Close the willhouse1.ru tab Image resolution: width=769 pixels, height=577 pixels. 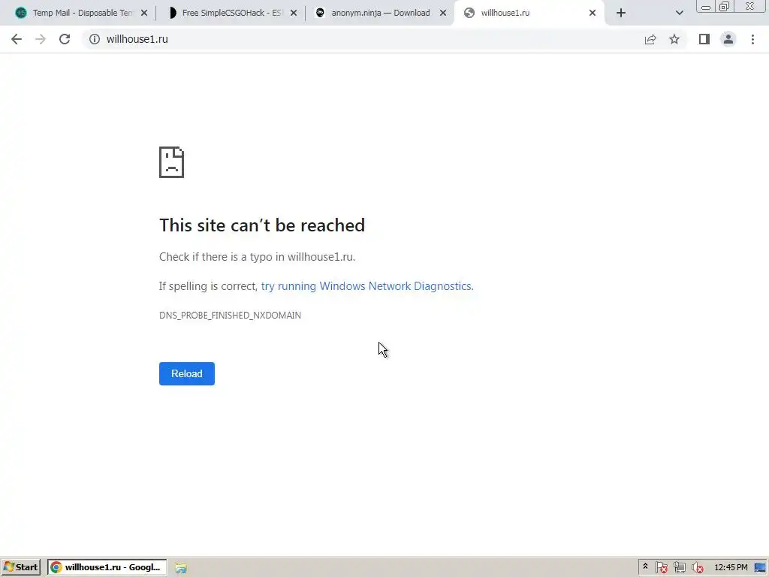[x=593, y=14]
